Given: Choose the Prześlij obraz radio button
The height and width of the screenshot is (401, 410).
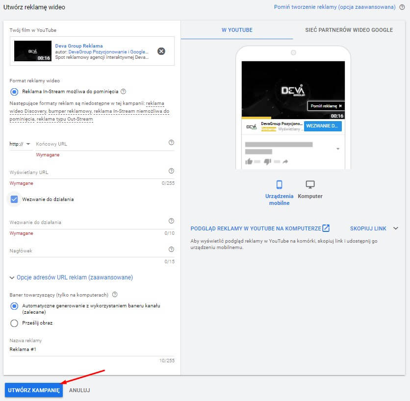Looking at the screenshot, I should point(14,323).
